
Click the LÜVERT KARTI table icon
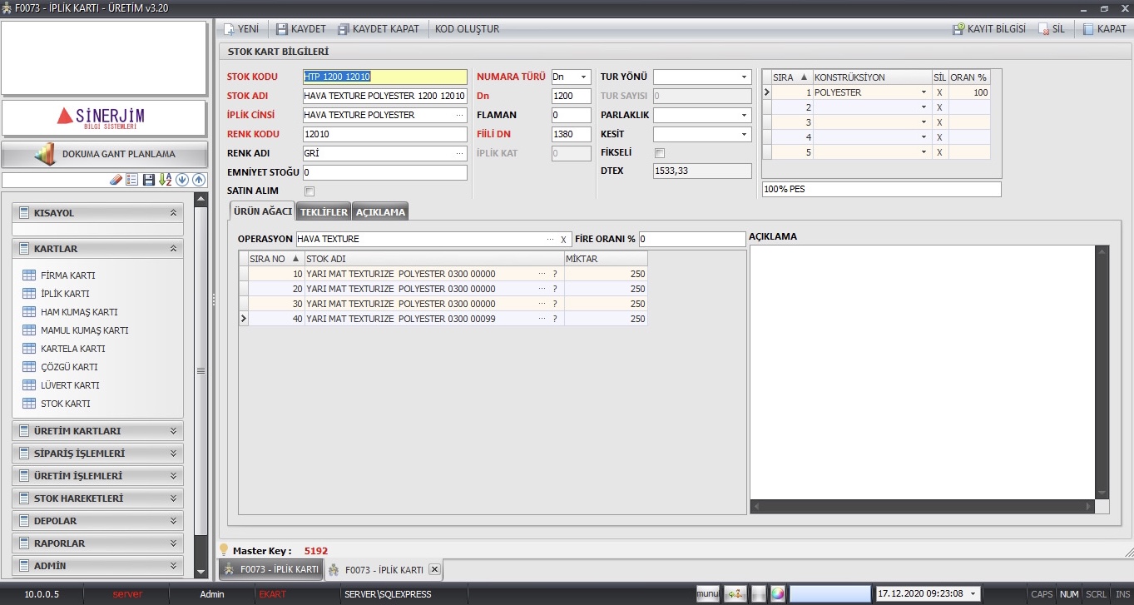pyautogui.click(x=29, y=385)
